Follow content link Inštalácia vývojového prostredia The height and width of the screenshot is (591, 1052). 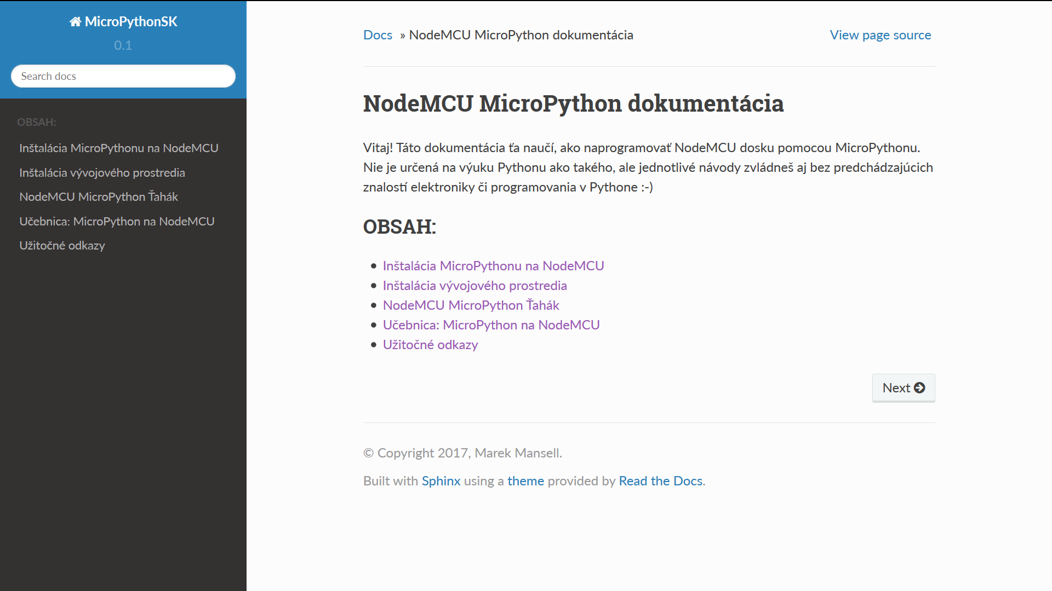pyautogui.click(x=474, y=286)
